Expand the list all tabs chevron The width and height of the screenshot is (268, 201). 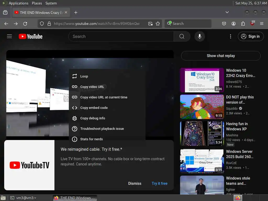pos(227,12)
